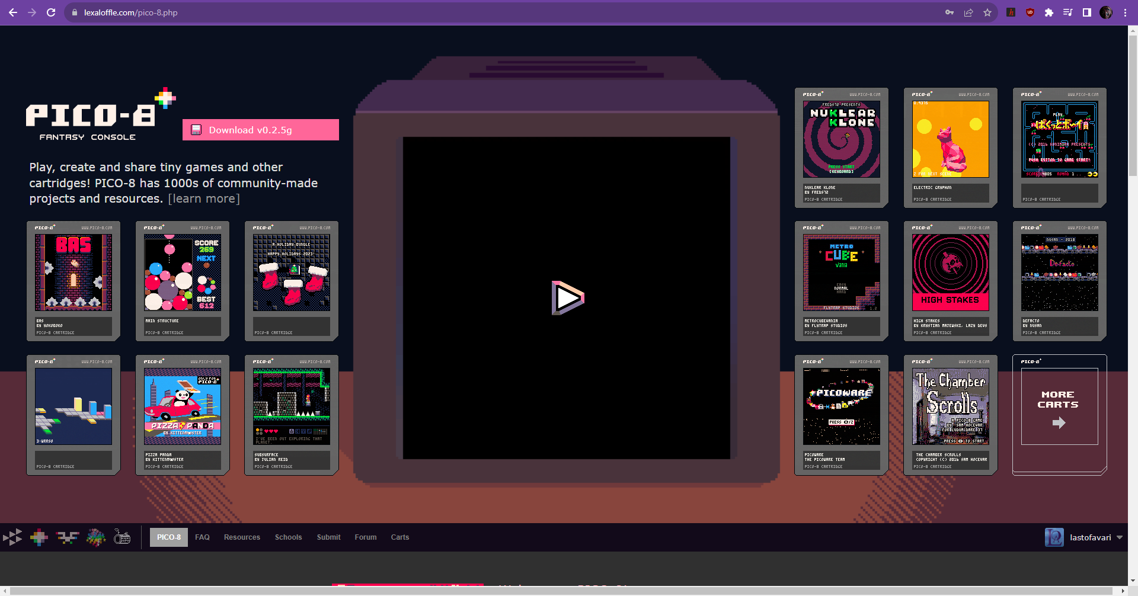Reload the page
Image resolution: width=1138 pixels, height=596 pixels.
(x=51, y=12)
